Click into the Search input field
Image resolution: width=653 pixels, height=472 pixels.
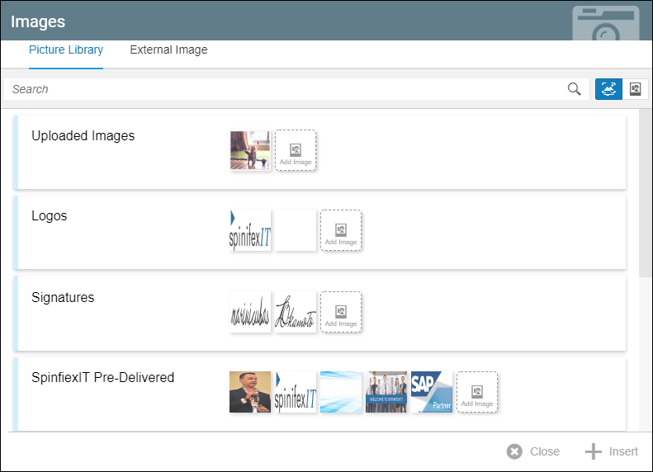click(x=281, y=89)
